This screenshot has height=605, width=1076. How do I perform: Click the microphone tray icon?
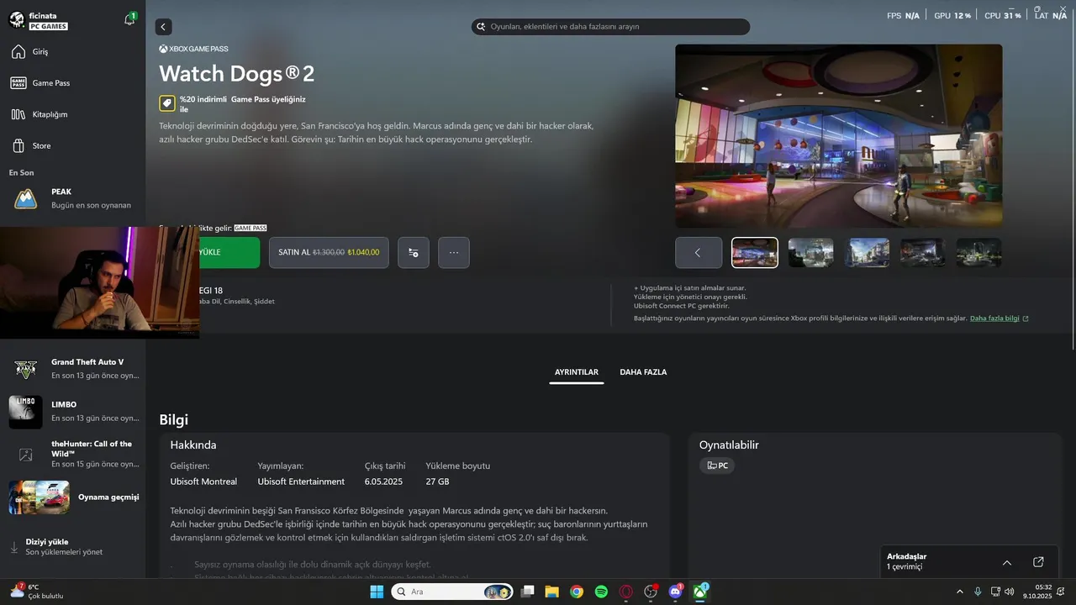tap(978, 592)
